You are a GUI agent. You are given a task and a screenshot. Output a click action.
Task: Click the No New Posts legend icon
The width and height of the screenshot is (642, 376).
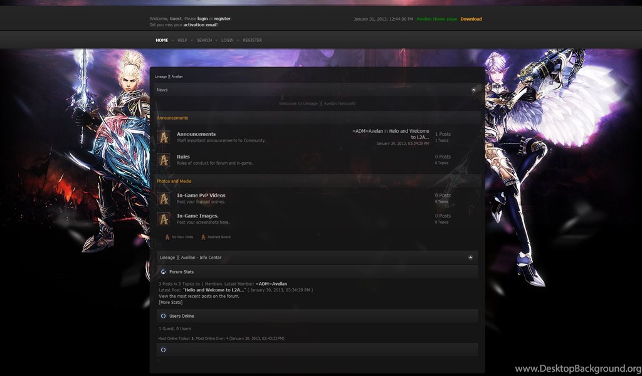pos(167,237)
